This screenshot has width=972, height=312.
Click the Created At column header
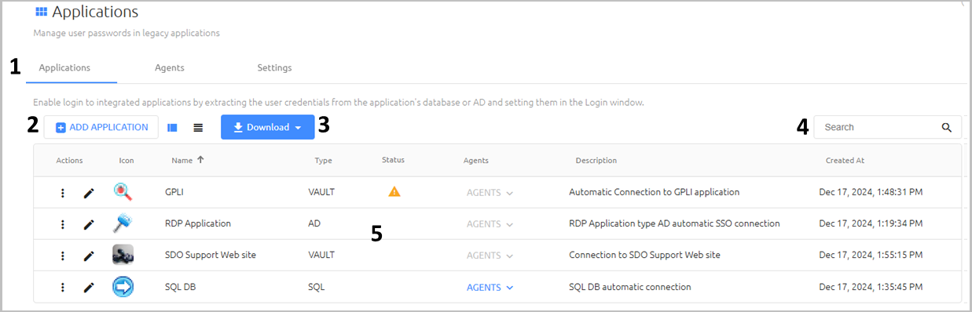(x=845, y=161)
